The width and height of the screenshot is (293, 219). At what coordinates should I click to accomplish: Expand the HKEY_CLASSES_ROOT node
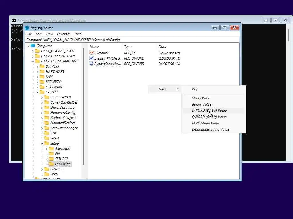click(33, 51)
